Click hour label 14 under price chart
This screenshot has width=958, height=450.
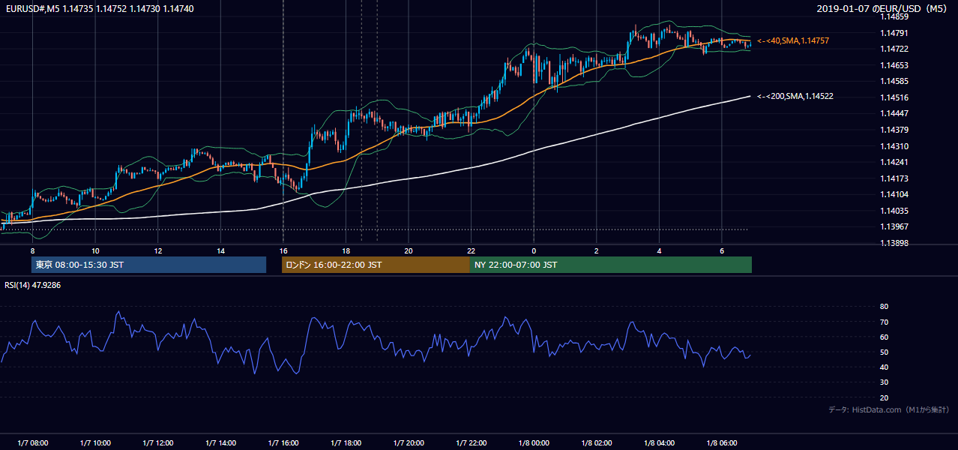[x=220, y=250]
